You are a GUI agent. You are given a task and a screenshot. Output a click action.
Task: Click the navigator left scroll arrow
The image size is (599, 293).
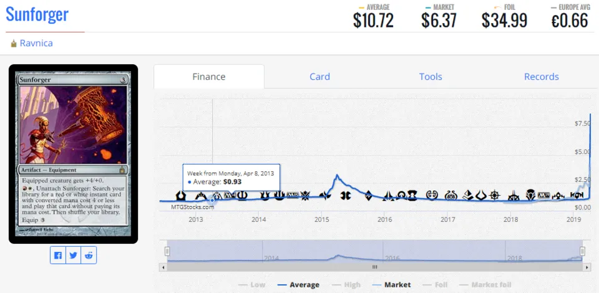[163, 267]
